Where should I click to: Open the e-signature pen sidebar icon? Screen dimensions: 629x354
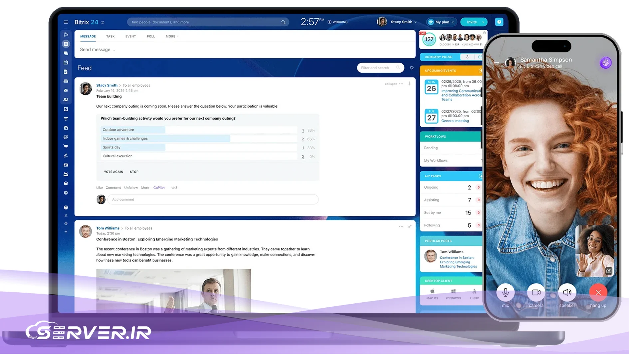(x=66, y=156)
